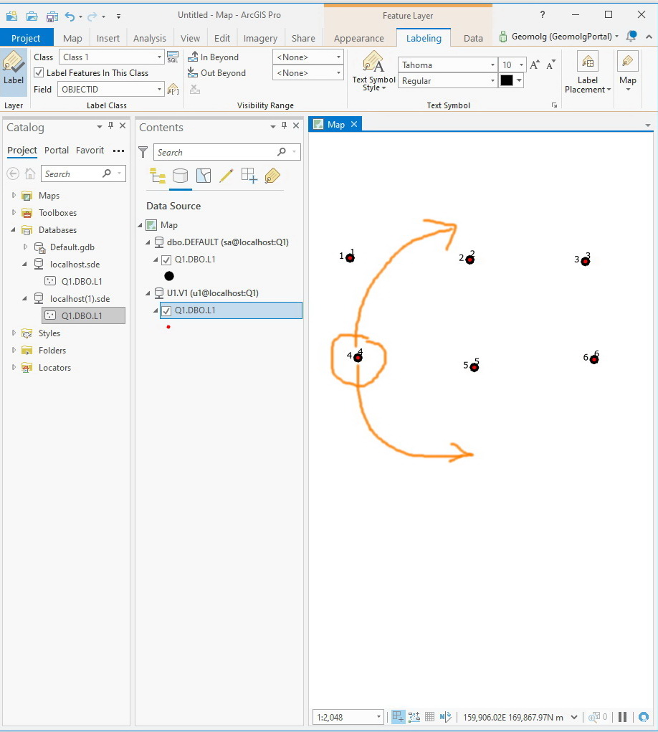This screenshot has width=658, height=732.
Task: Expand the Maps node in Catalog
Action: [14, 195]
